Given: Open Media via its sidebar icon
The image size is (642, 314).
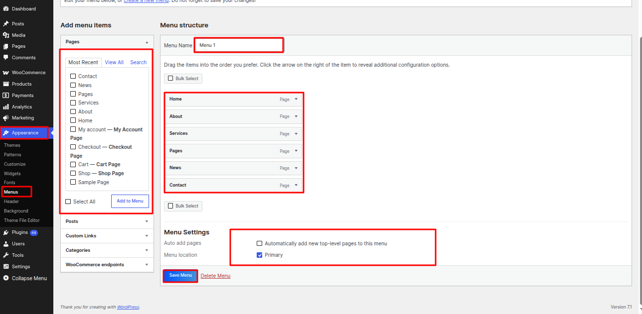Looking at the screenshot, I should point(6,35).
